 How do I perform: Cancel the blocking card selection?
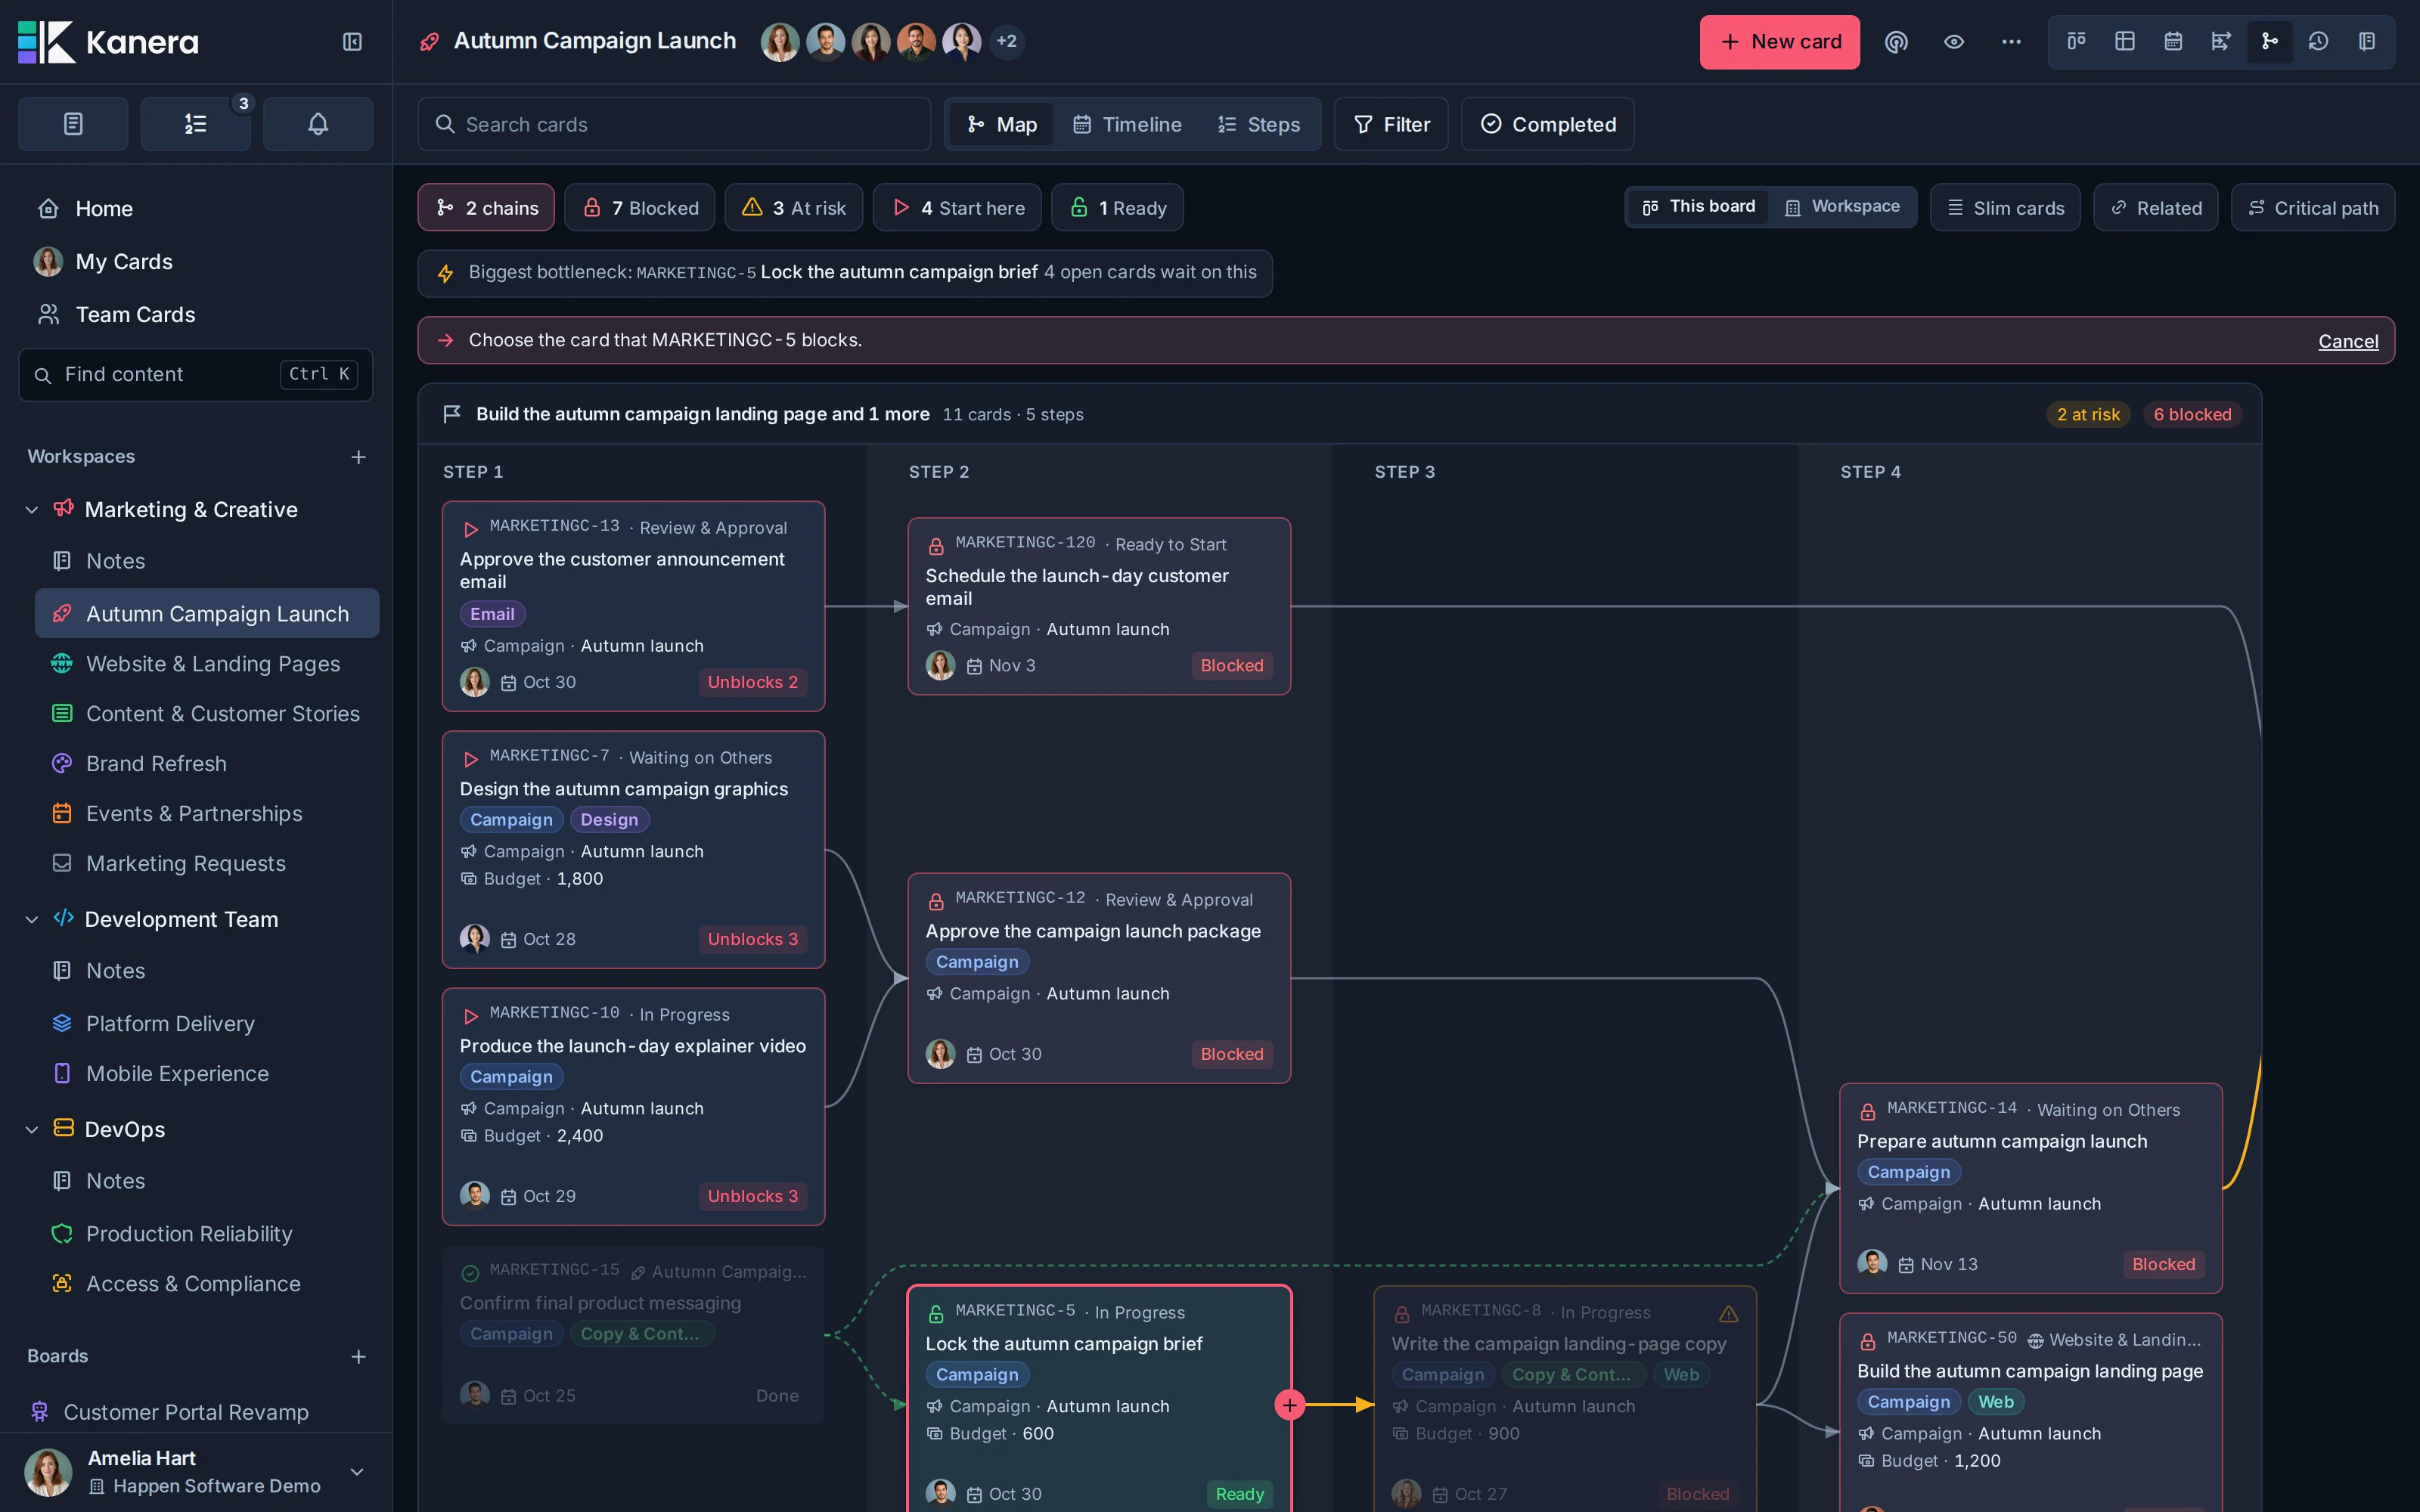2347,341
